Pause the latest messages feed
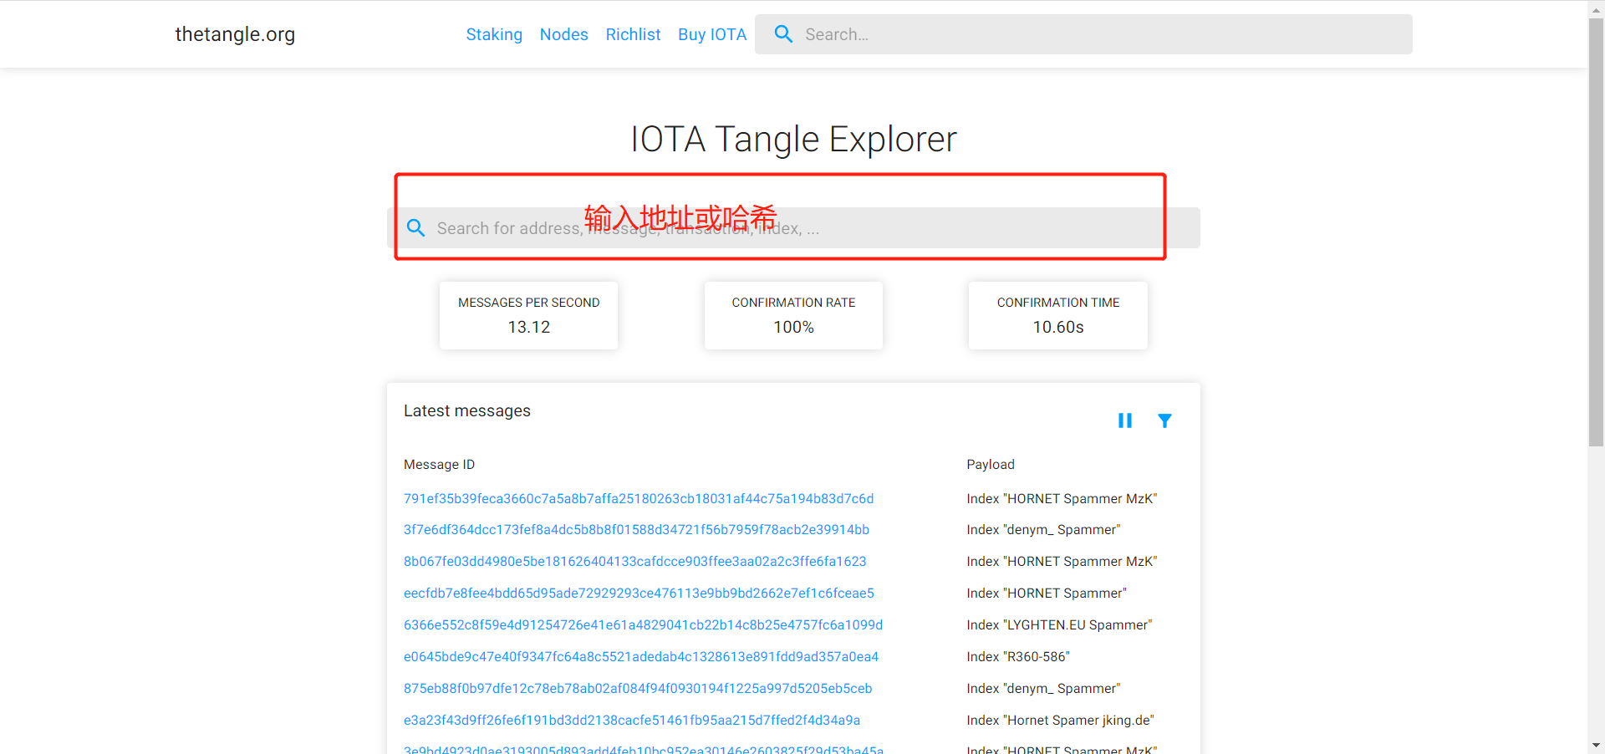 pos(1125,420)
